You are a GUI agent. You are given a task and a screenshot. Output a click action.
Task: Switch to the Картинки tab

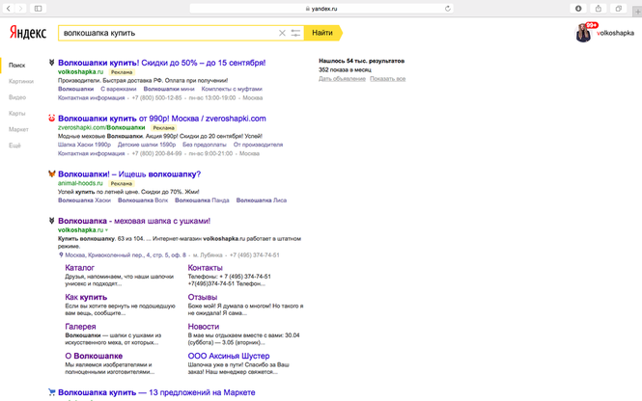(21, 81)
